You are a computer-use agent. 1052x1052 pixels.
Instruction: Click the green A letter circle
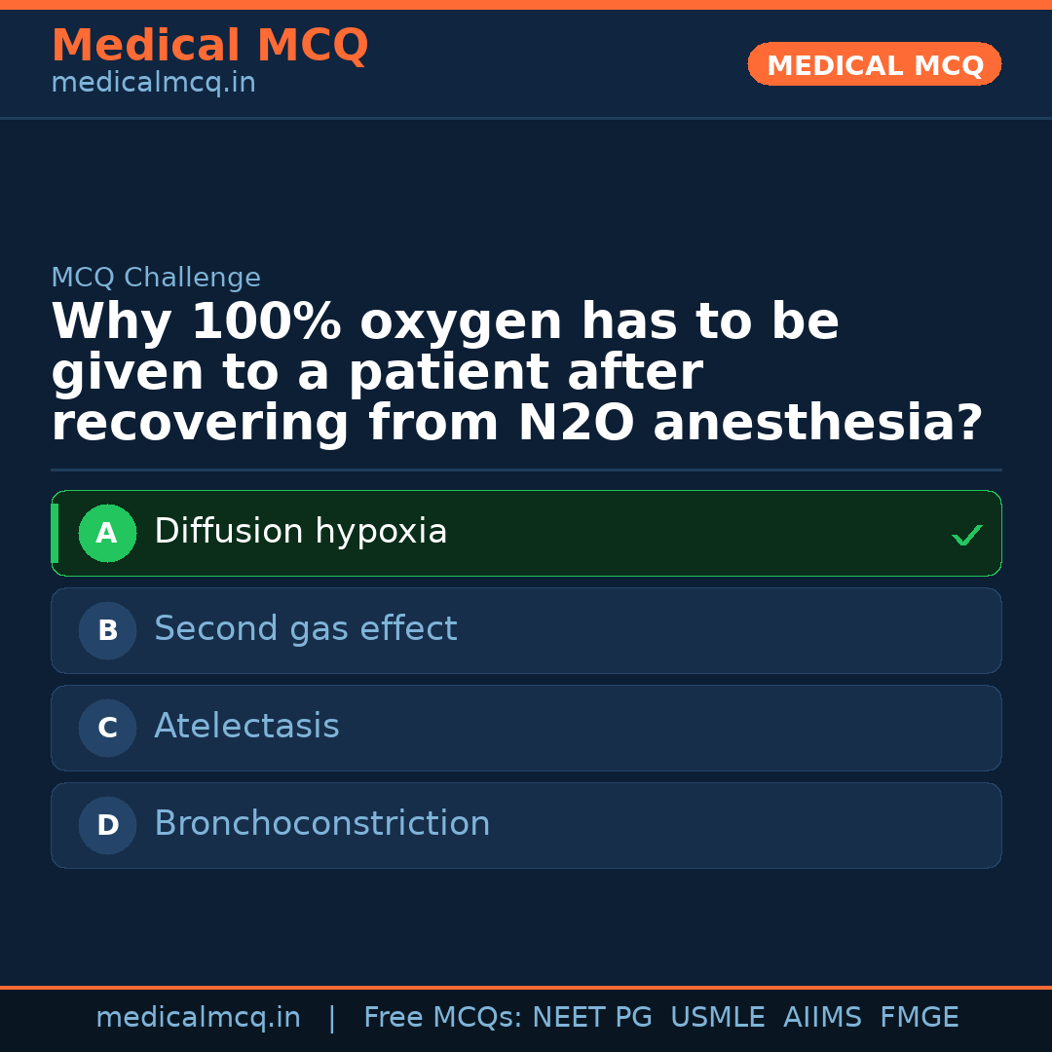pos(107,534)
